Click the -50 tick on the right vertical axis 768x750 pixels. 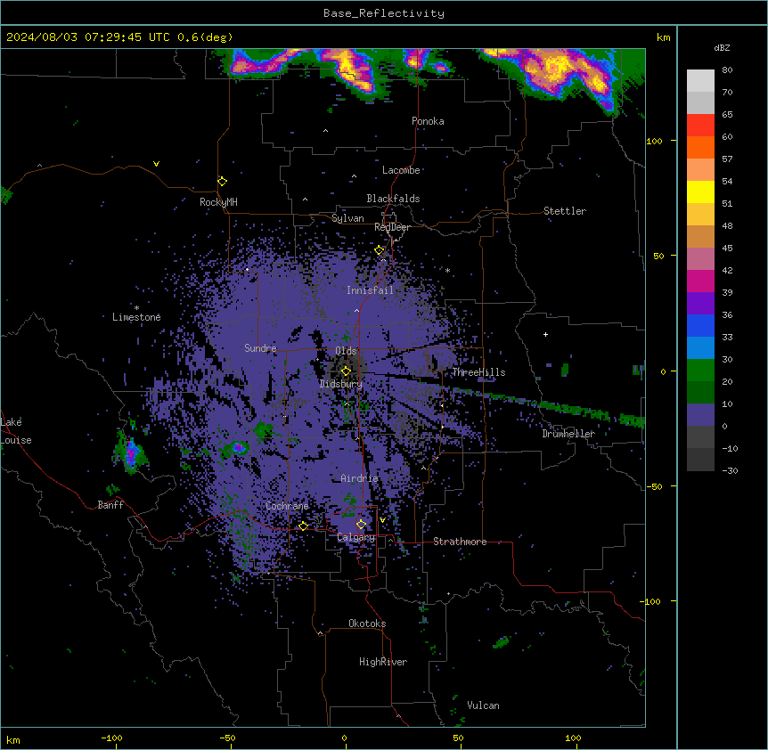[654, 486]
